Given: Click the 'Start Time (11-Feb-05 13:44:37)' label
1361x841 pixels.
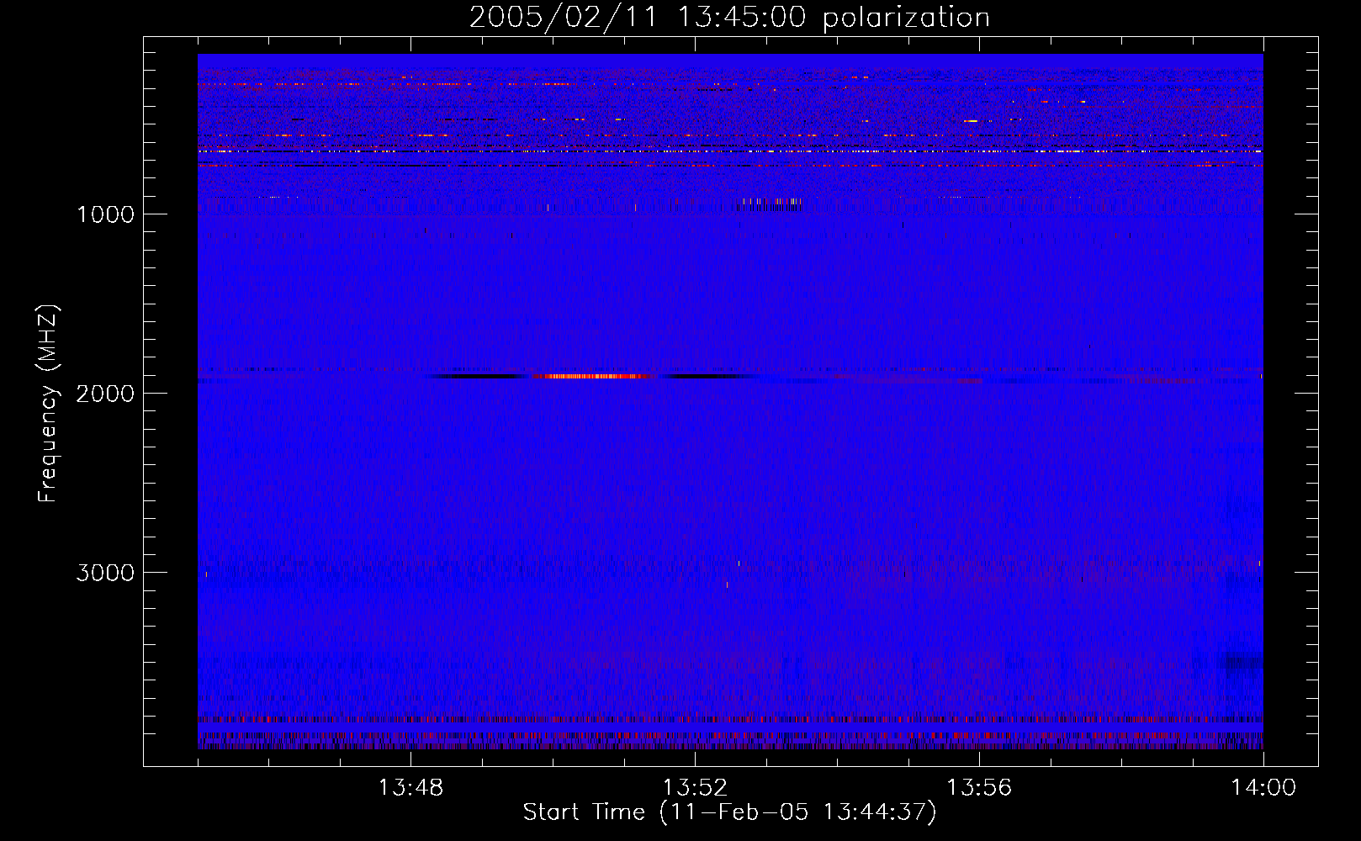Looking at the screenshot, I should pos(729,812).
